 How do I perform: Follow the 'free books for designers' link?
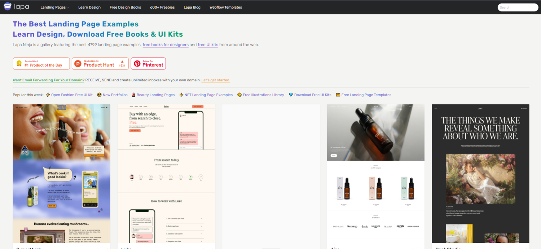(166, 45)
